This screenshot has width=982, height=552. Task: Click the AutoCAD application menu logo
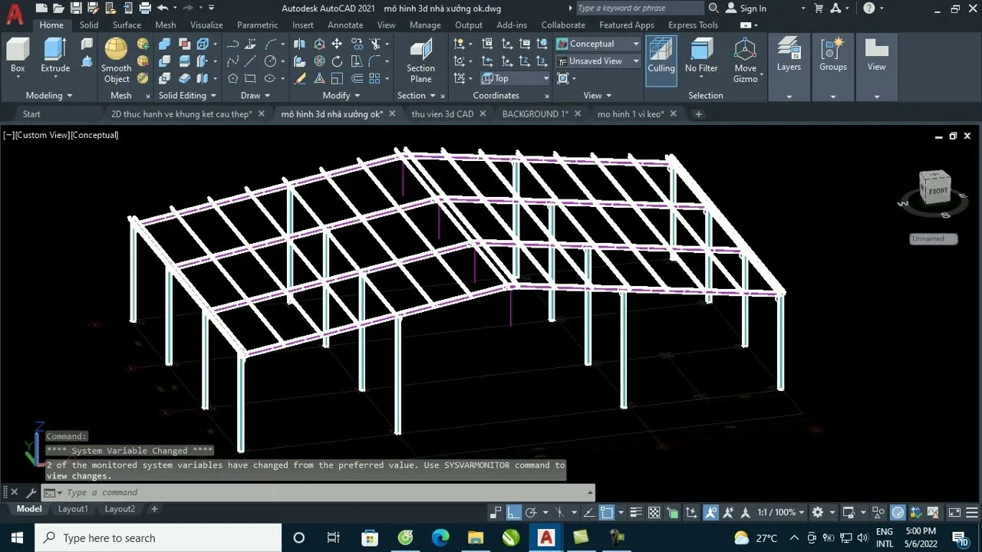[15, 14]
